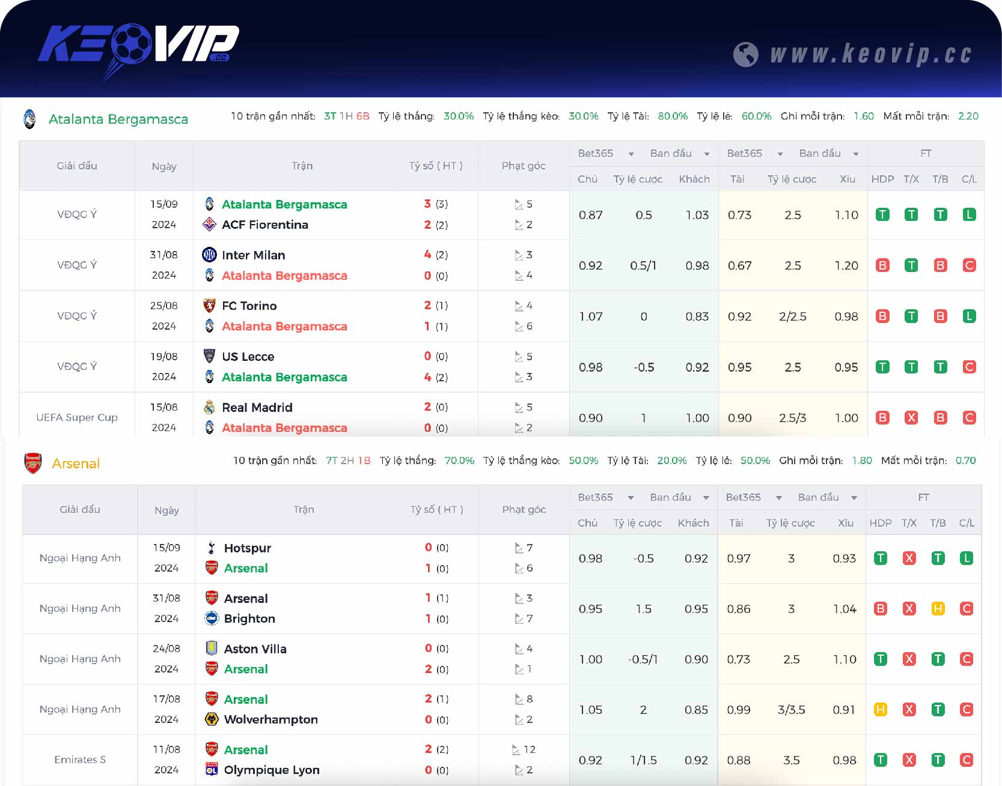1002x786 pixels.
Task: Click the Brighton seagull logo
Action: click(212, 618)
